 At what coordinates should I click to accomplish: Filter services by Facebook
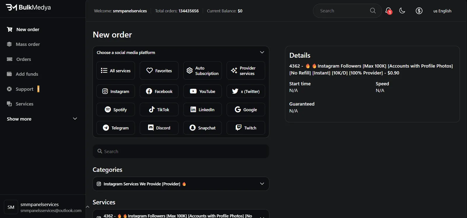coord(159,91)
